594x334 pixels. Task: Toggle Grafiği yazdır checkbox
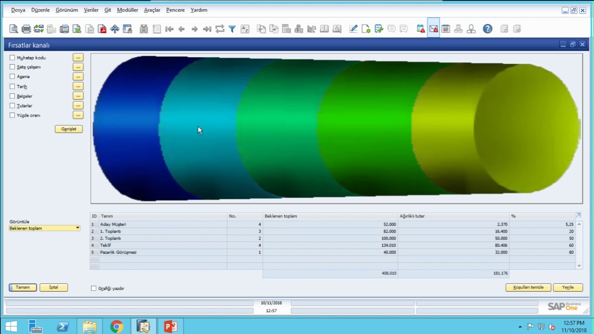(94, 288)
